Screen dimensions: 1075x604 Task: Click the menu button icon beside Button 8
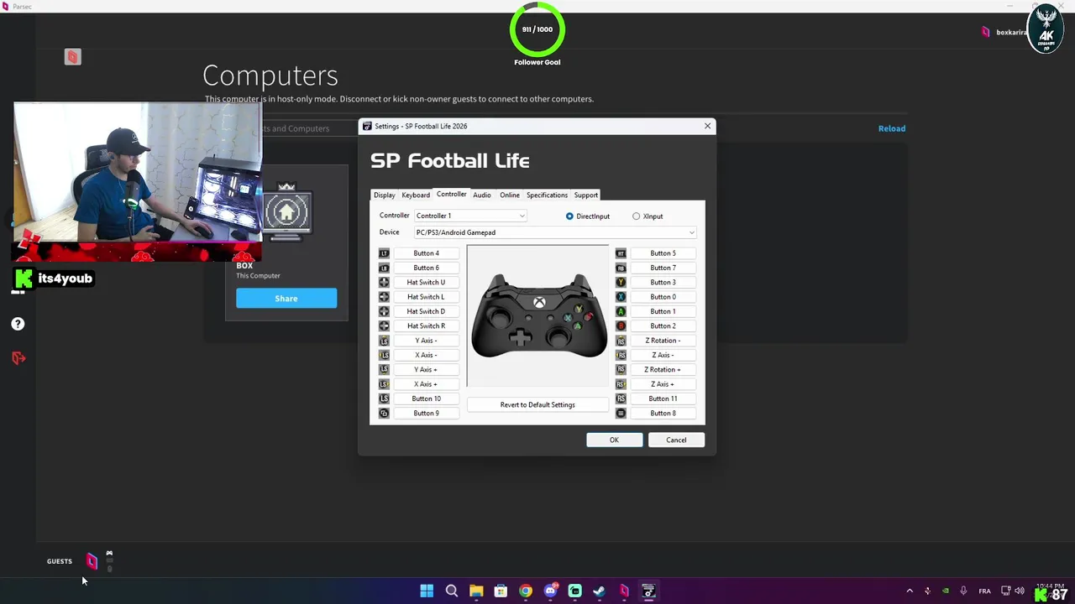coord(621,414)
